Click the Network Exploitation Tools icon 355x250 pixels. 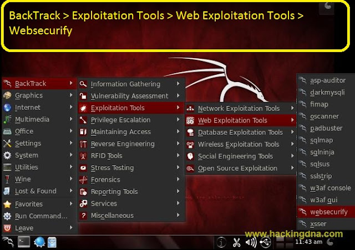190,109
